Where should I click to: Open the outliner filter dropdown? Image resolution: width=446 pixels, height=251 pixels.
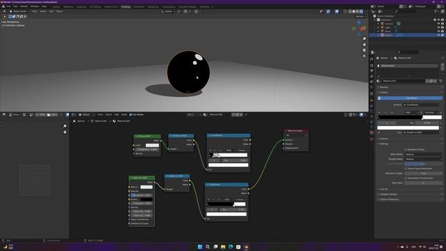(436, 11)
